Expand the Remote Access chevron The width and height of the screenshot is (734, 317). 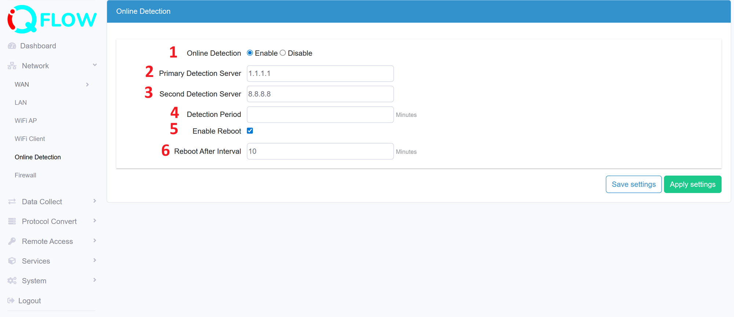point(95,240)
